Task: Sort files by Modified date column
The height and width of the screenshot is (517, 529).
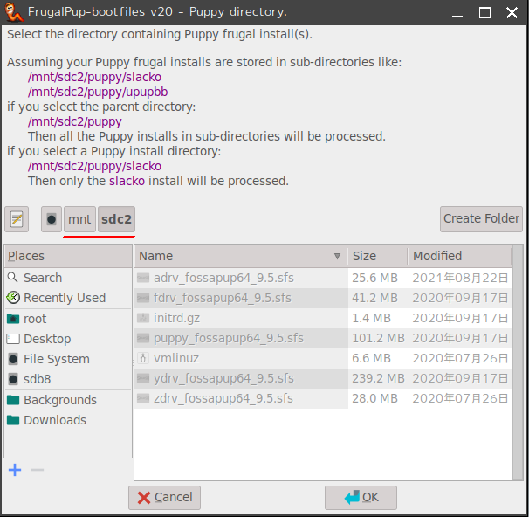Action: click(458, 256)
